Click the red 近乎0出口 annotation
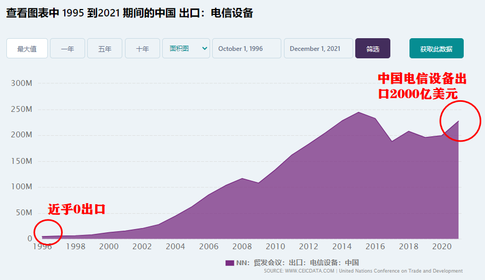This screenshot has width=485, height=280. [x=77, y=209]
